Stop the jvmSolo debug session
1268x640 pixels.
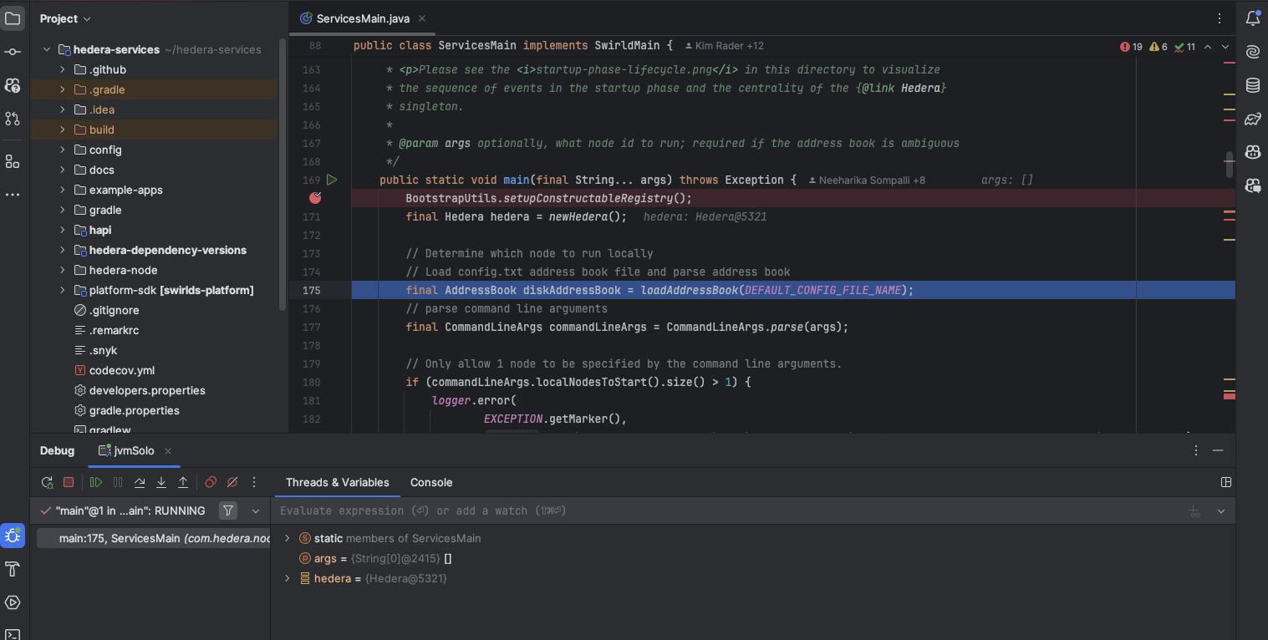pyautogui.click(x=69, y=482)
